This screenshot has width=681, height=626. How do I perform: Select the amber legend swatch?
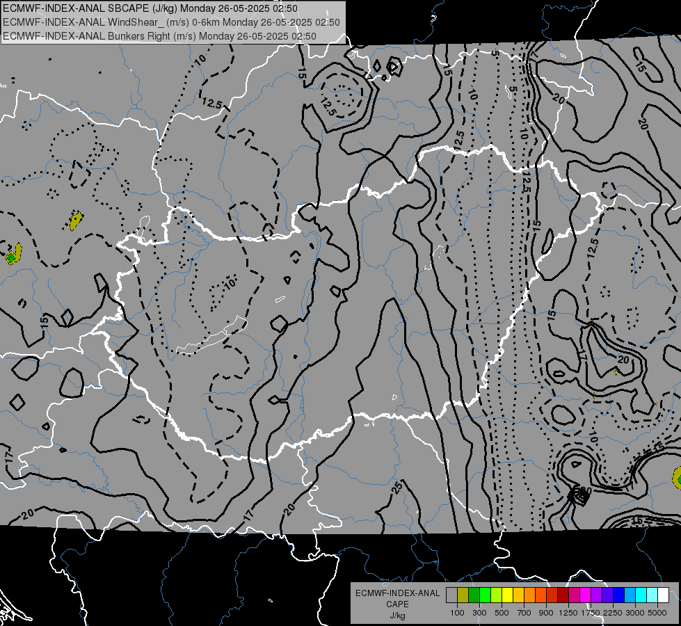pyautogui.click(x=518, y=595)
